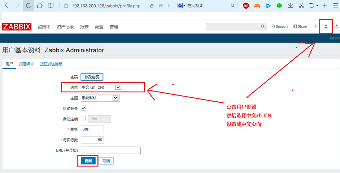Click the scissors screenshot tool icon
This screenshot has height=173, width=340.
(x=301, y=6)
